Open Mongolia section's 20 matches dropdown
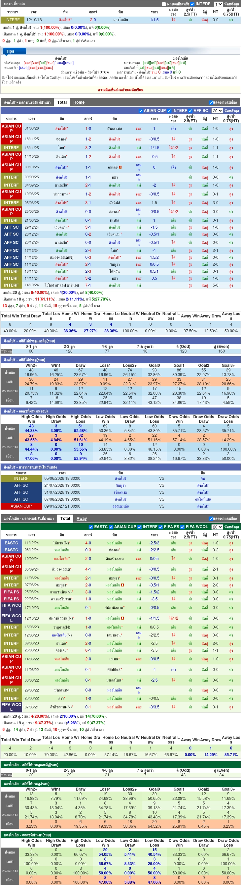Screen dimensions: 241x887 [x=217, y=527]
